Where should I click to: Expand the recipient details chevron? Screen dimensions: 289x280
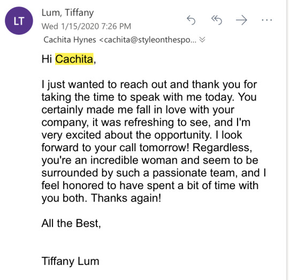[x=202, y=40]
